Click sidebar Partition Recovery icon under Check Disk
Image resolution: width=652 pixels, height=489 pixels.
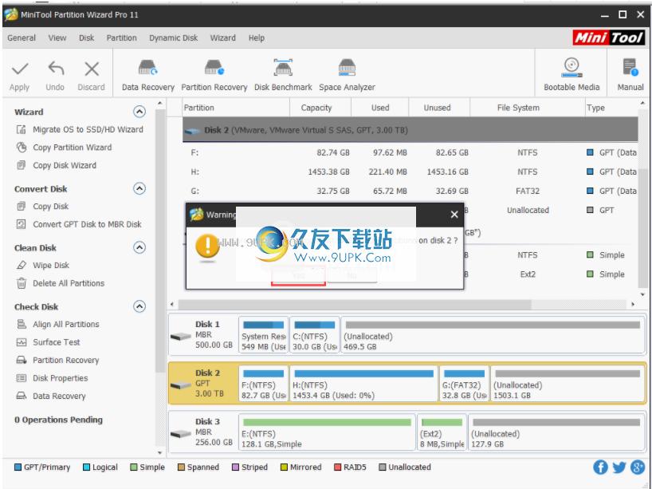pyautogui.click(x=21, y=360)
